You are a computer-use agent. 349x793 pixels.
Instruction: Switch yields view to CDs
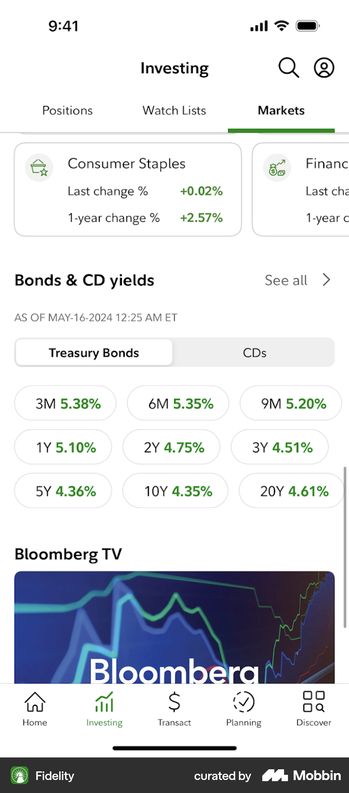pos(254,352)
